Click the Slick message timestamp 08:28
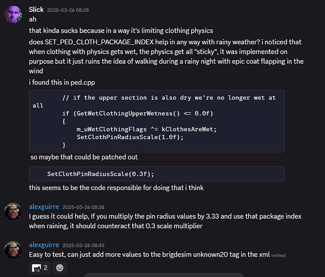Viewport: 325px width, 277px height. coord(68,10)
